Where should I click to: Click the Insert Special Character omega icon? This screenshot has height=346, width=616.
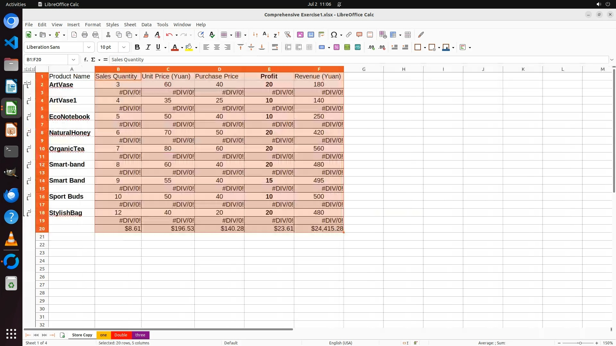[334, 35]
